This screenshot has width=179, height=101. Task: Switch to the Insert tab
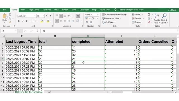coord(23,10)
